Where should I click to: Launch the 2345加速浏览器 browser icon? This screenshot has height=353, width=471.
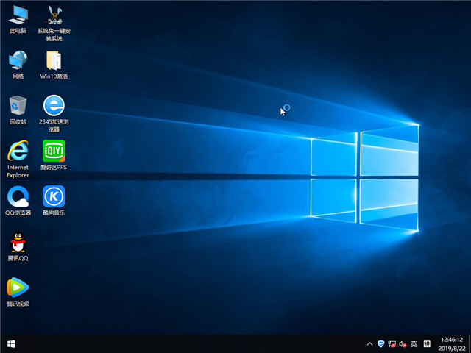tap(54, 106)
